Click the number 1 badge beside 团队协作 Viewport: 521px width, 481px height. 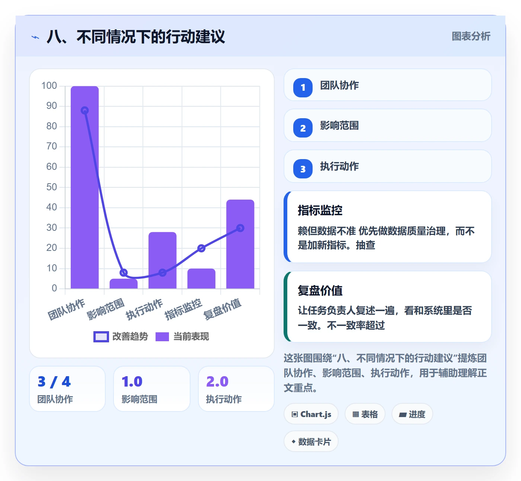303,88
